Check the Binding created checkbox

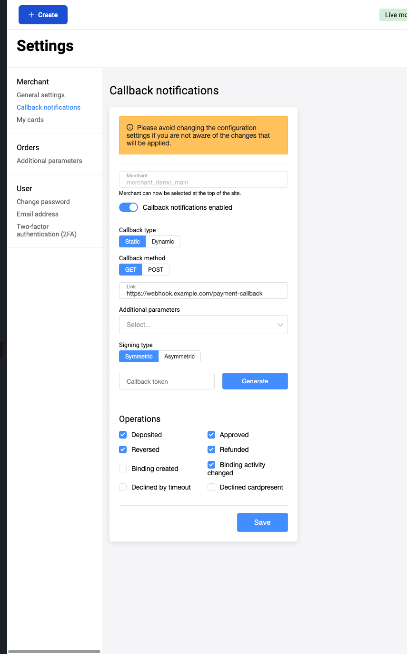(123, 469)
